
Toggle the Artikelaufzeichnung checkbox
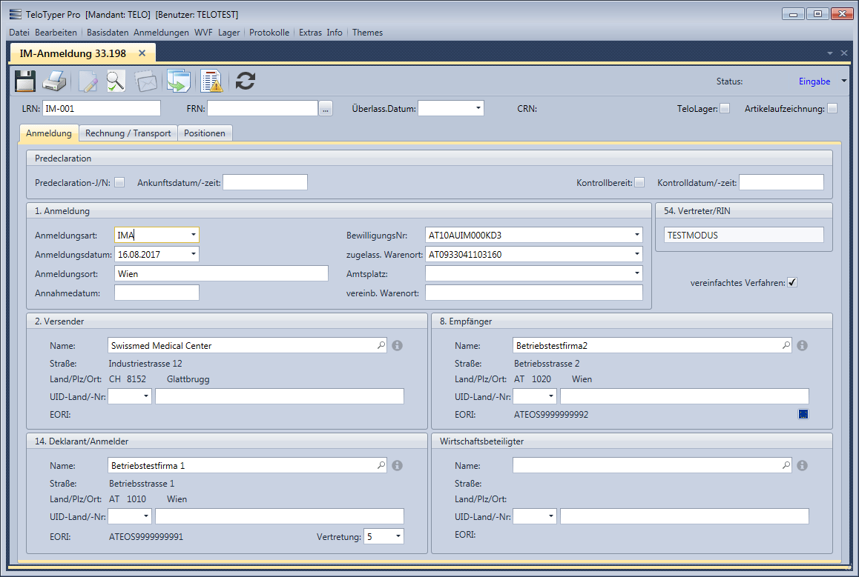(x=832, y=108)
